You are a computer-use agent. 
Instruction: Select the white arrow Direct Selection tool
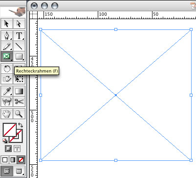click(19, 24)
